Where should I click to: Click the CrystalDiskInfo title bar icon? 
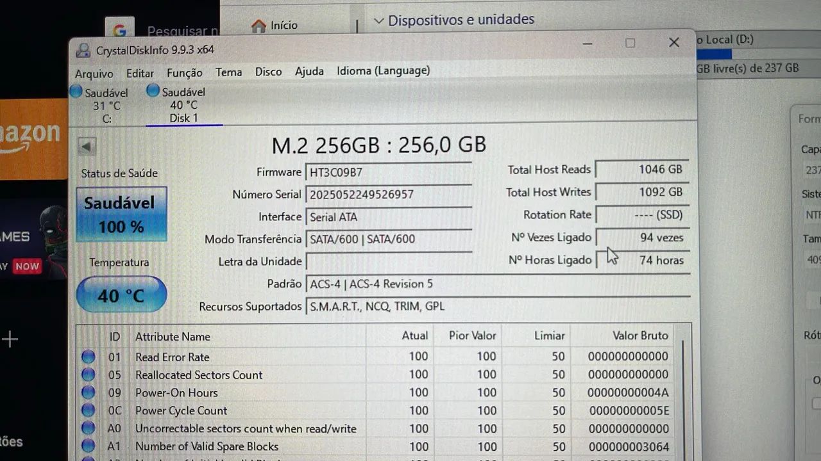(83, 50)
